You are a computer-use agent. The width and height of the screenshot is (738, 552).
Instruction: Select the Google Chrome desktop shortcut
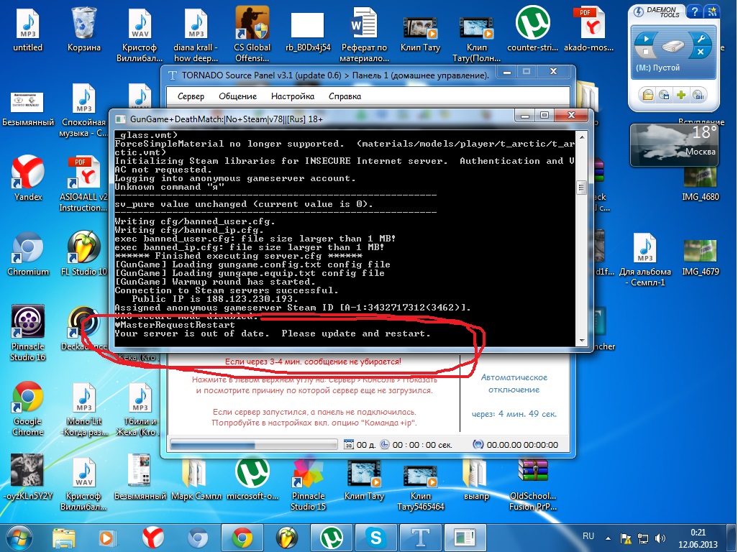point(28,408)
